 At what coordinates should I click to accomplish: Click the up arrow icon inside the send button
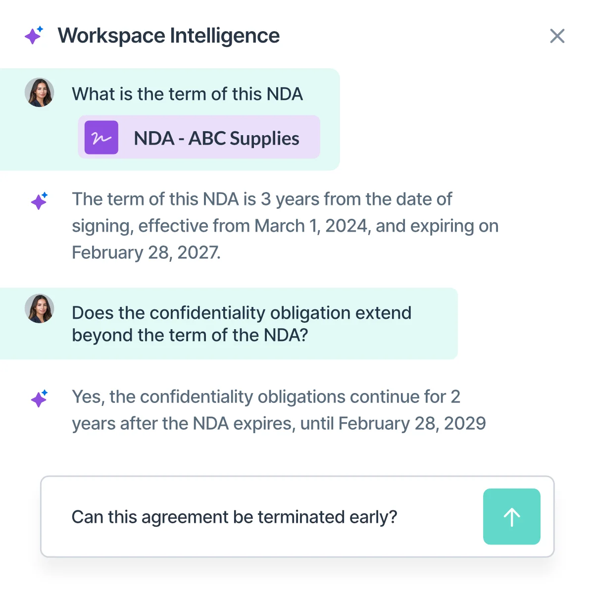pyautogui.click(x=512, y=517)
